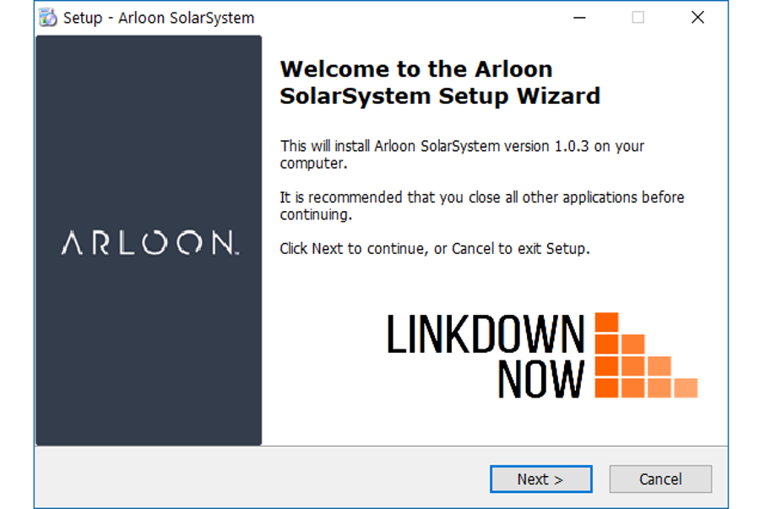Click the "SolarSystem Setup Wizard" heading line

(439, 96)
